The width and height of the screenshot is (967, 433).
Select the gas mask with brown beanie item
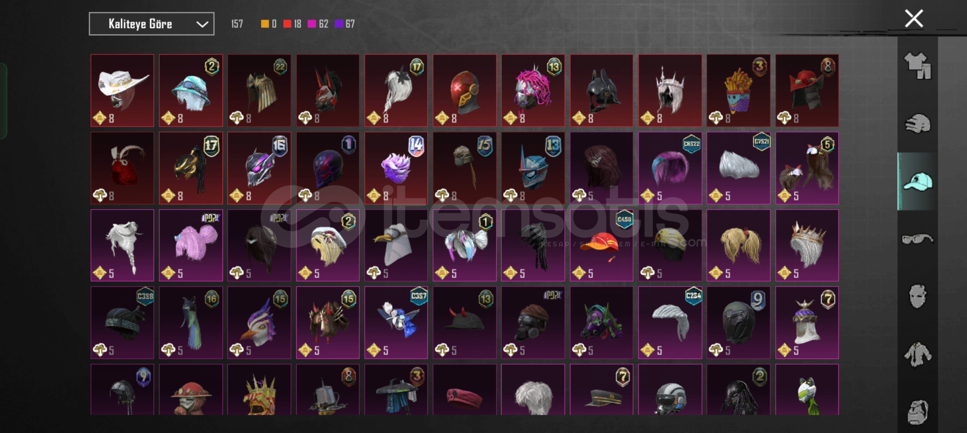[533, 323]
